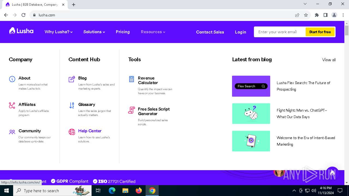Go back using browser back arrow

(6, 15)
